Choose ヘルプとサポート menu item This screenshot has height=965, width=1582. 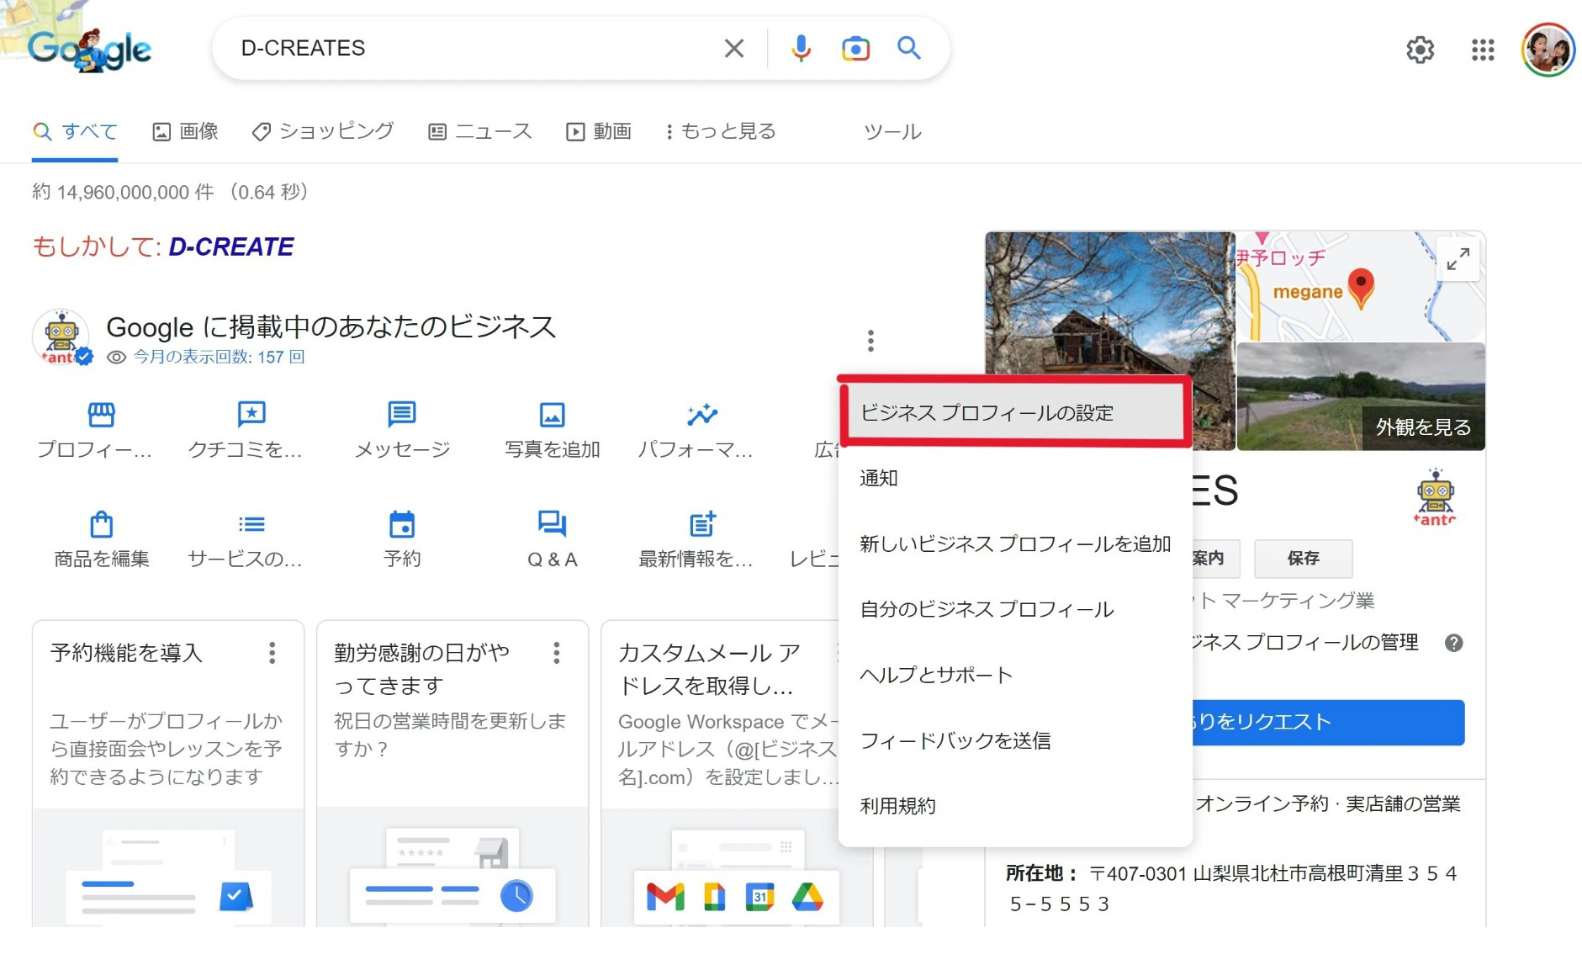pyautogui.click(x=1015, y=675)
